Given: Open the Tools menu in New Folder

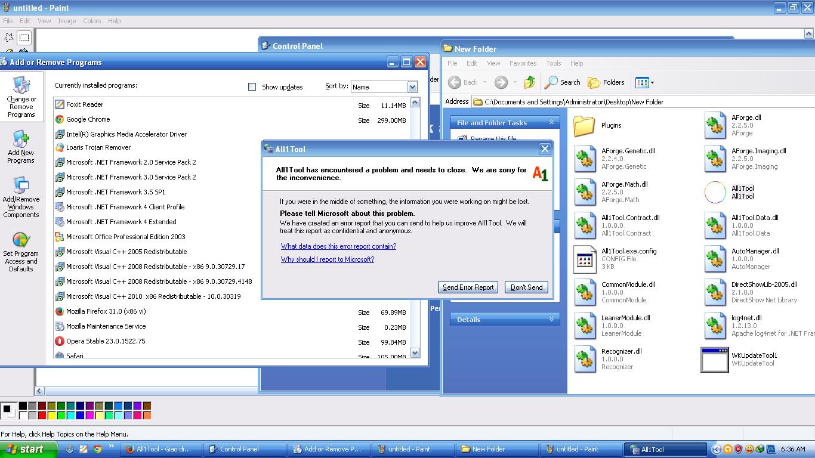Looking at the screenshot, I should click(x=554, y=63).
